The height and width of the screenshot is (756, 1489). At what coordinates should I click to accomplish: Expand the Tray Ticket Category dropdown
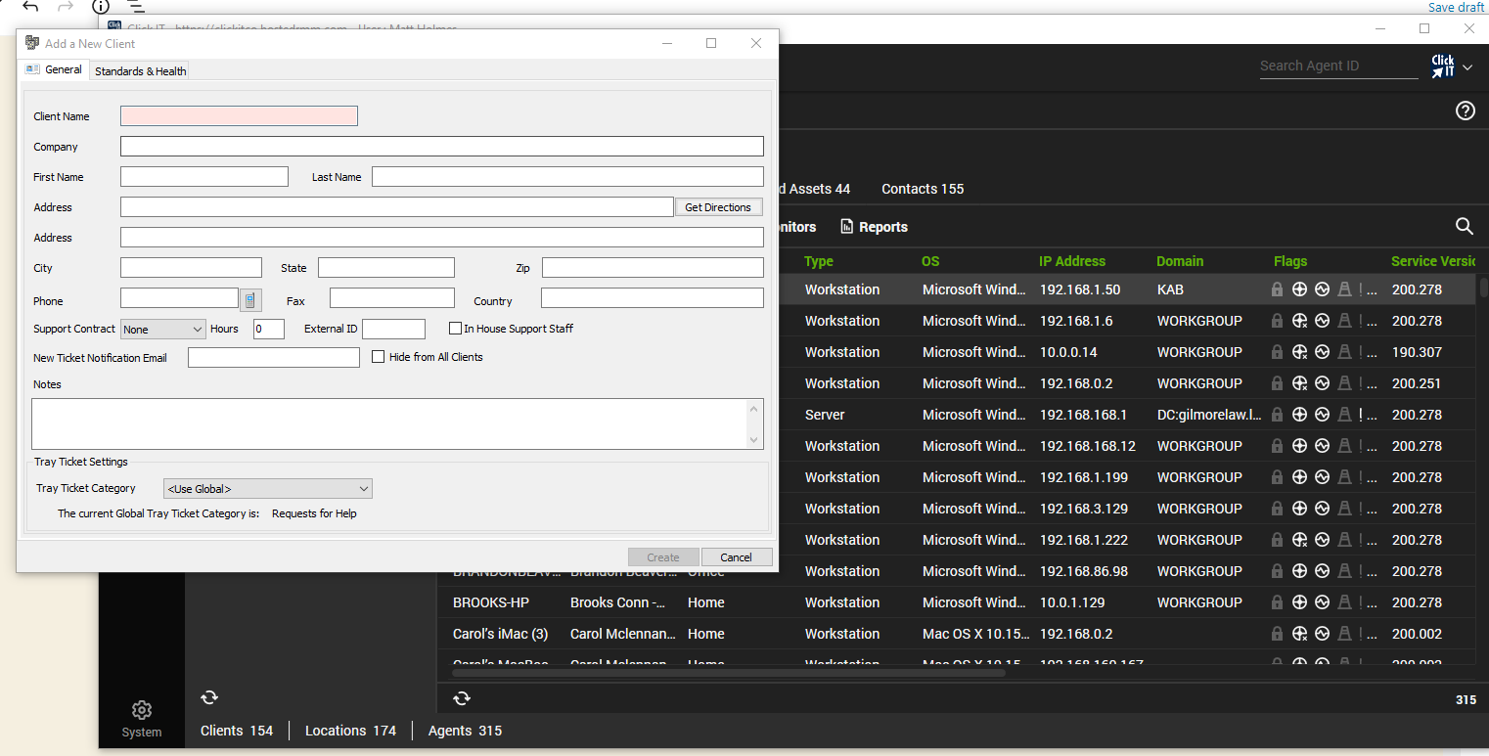tap(268, 488)
